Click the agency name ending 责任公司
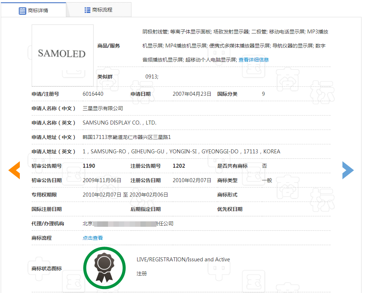368x293 pixels. (x=128, y=224)
